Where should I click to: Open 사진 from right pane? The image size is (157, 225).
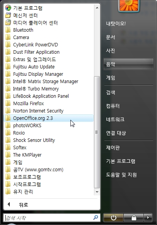(x=110, y=51)
